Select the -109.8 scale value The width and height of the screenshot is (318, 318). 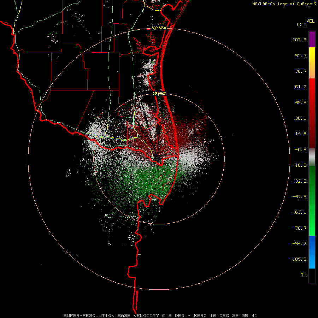click(298, 259)
